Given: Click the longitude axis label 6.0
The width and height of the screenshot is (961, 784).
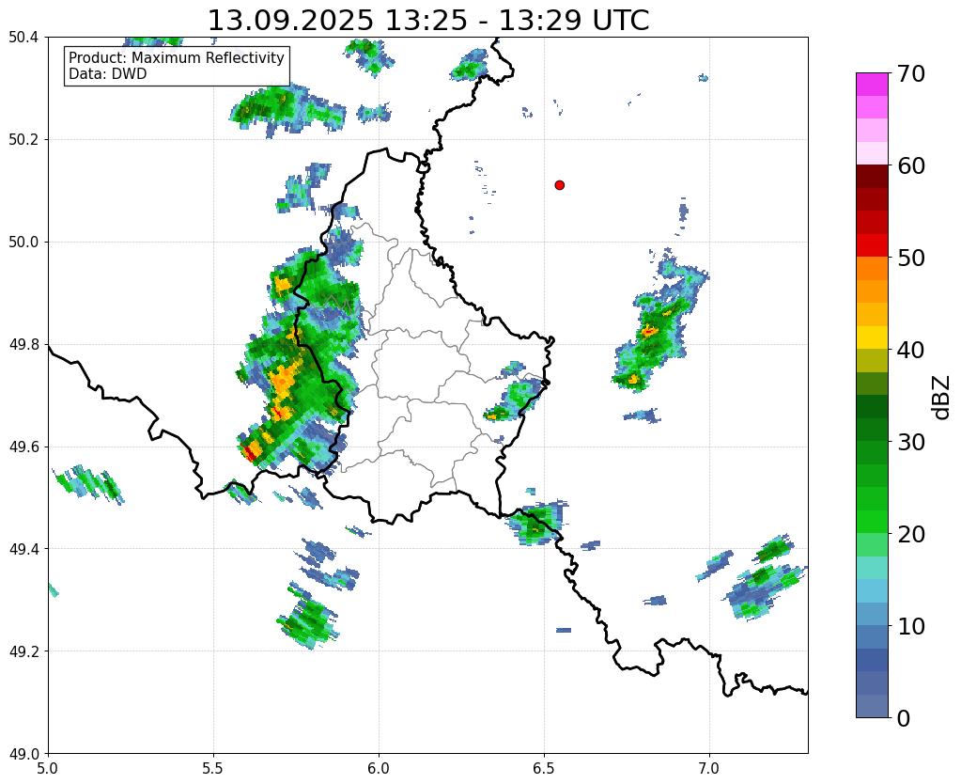Looking at the screenshot, I should pos(379,768).
